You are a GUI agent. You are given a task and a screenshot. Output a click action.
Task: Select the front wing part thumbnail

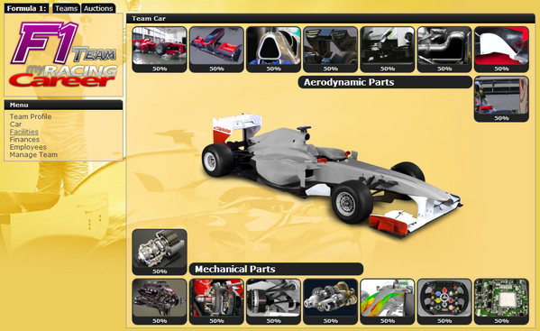(216, 50)
